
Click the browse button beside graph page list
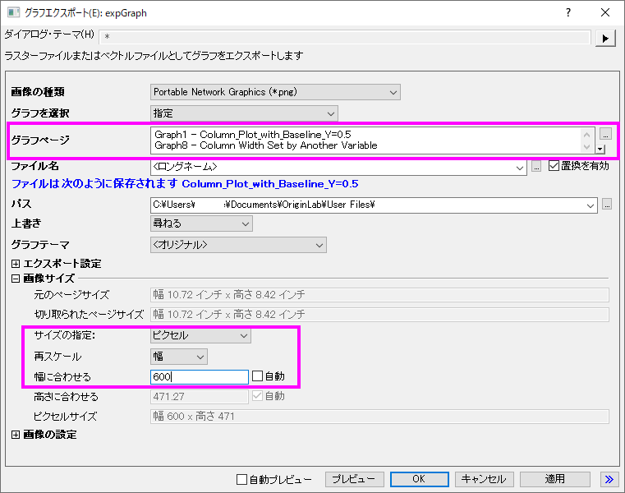[605, 134]
